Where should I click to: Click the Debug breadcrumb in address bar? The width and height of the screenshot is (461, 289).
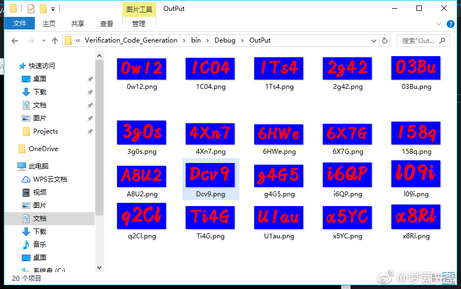click(x=225, y=40)
